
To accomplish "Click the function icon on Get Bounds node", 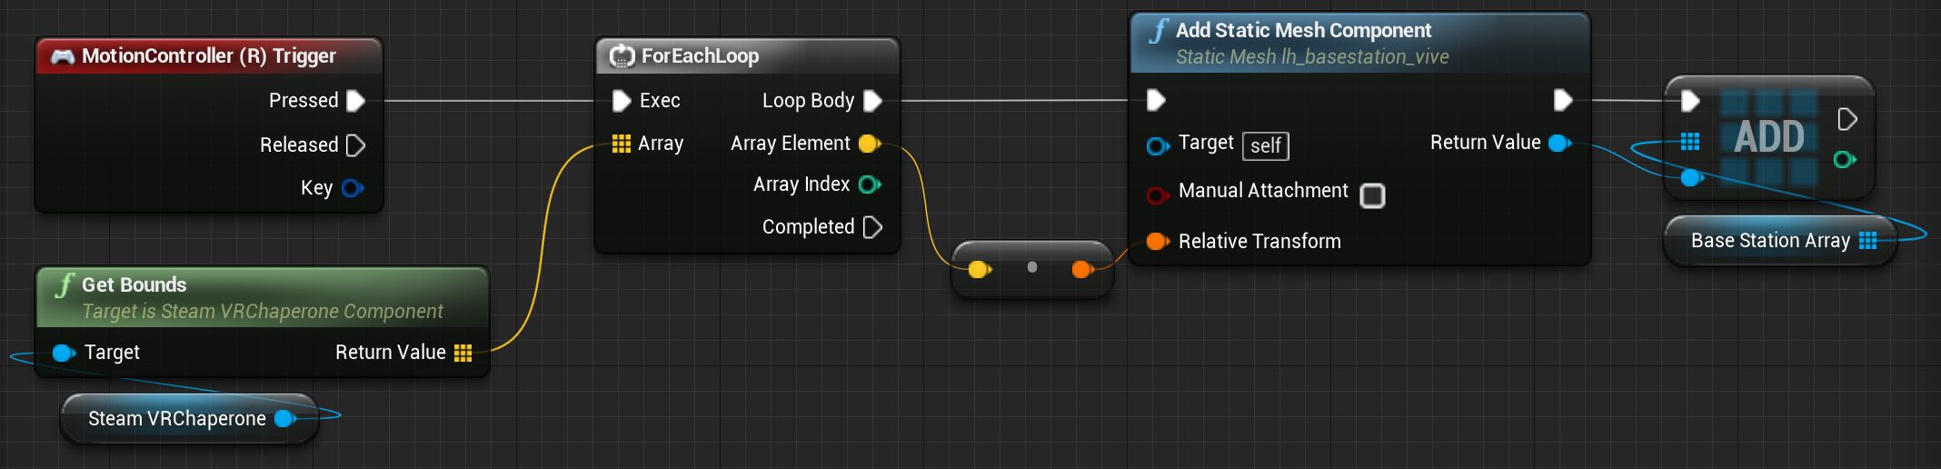I will (x=64, y=285).
